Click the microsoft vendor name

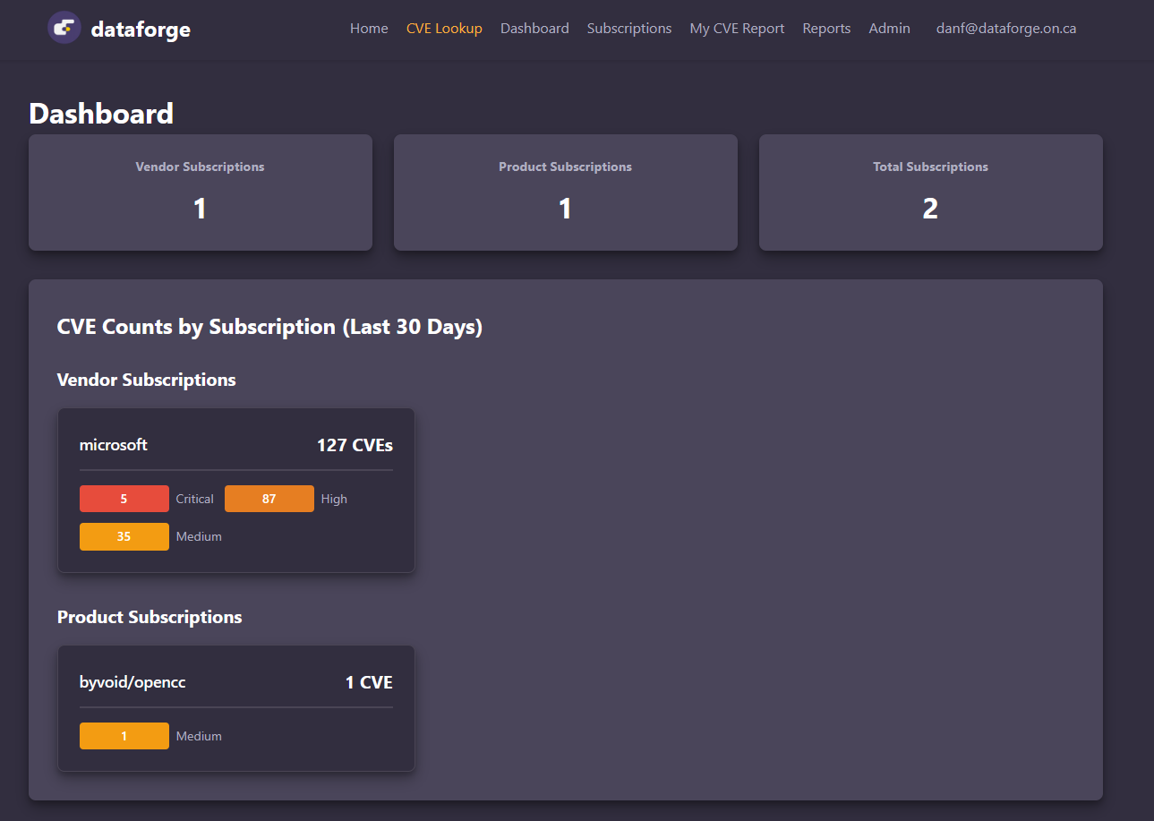pos(114,445)
